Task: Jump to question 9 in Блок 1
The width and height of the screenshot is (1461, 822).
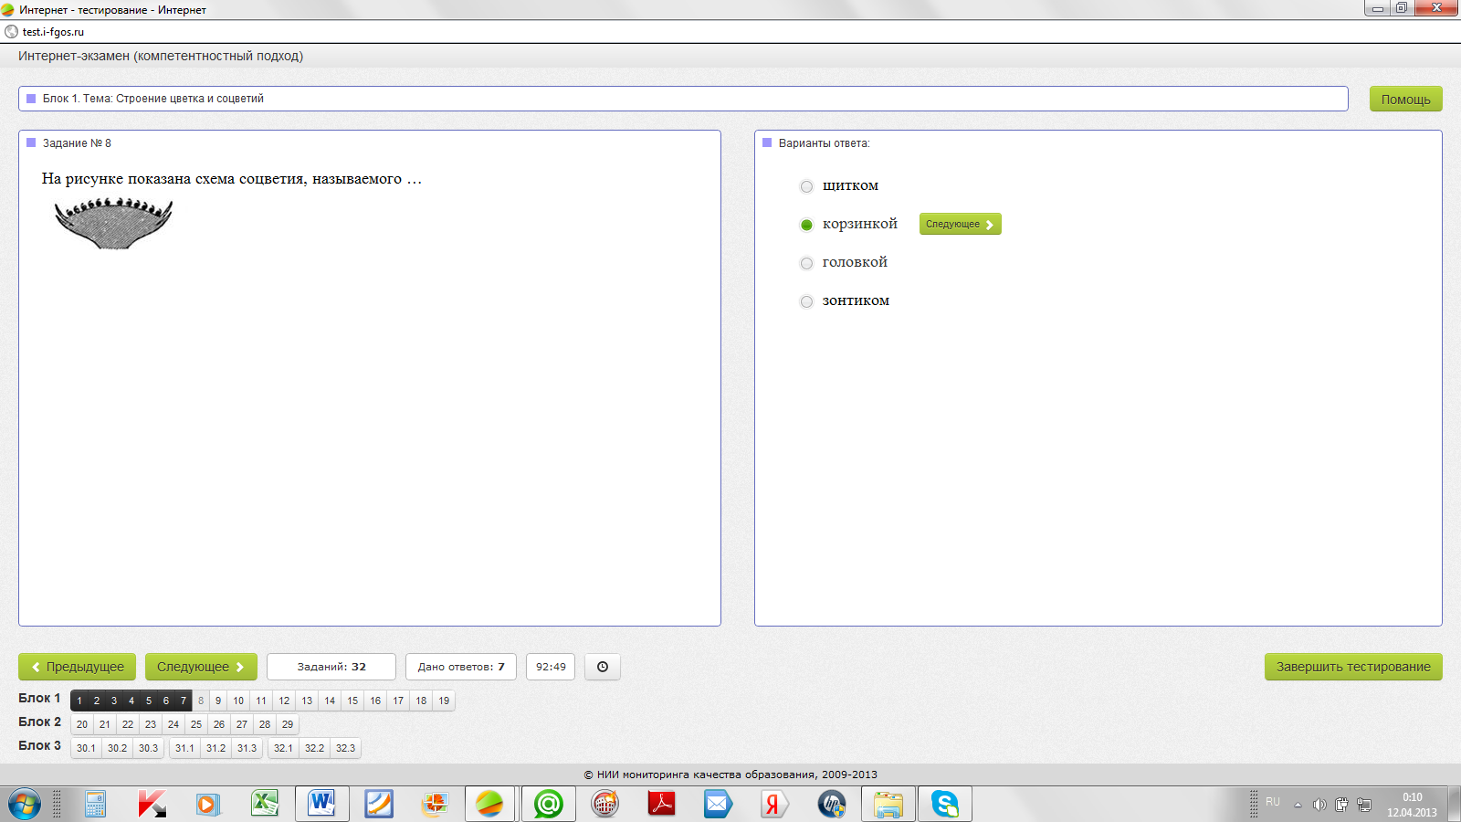Action: point(218,701)
